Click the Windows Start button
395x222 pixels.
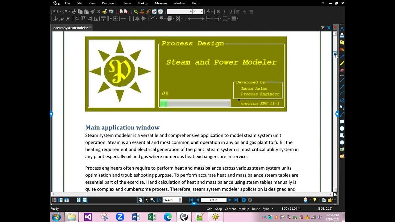pos(56,217)
